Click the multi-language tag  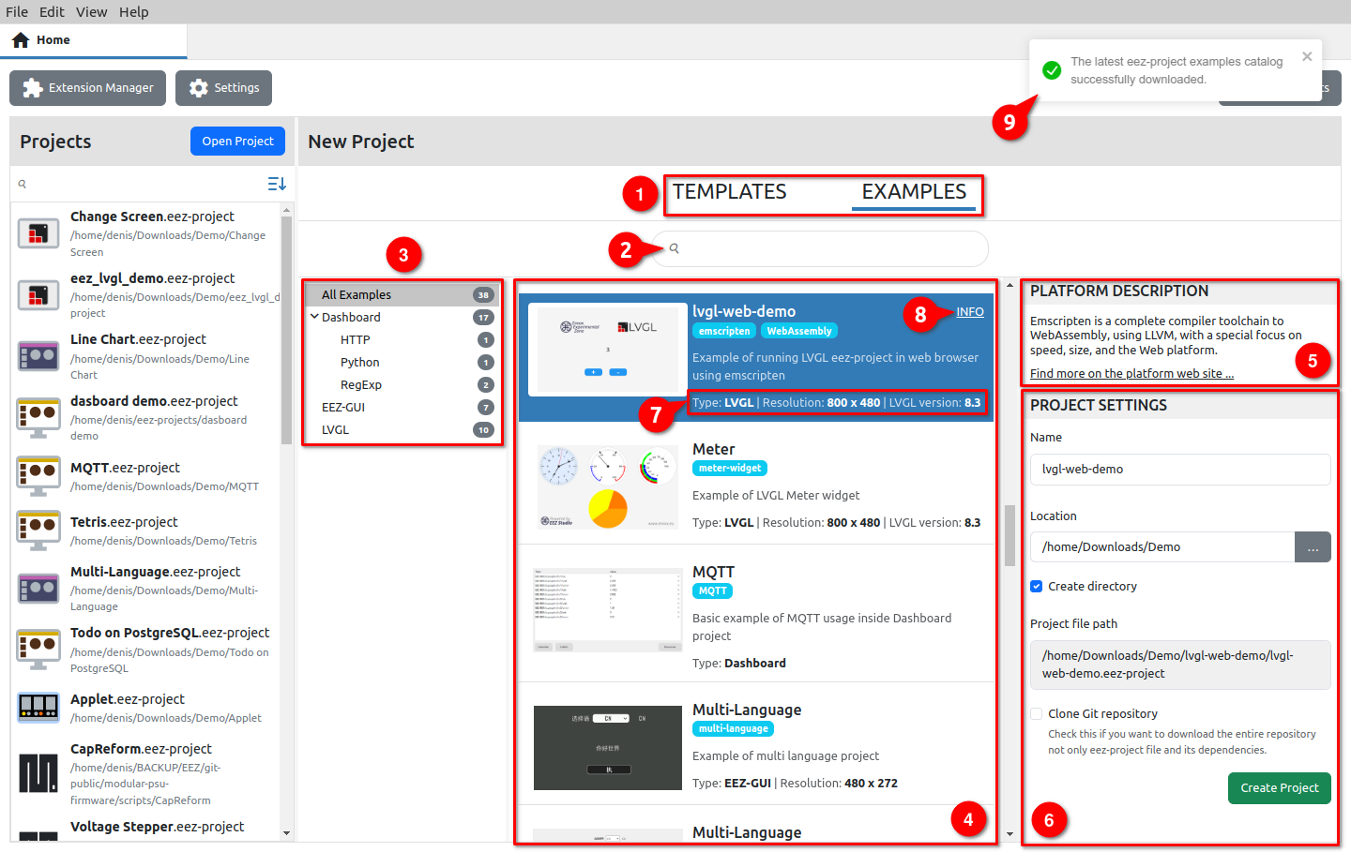[733, 728]
